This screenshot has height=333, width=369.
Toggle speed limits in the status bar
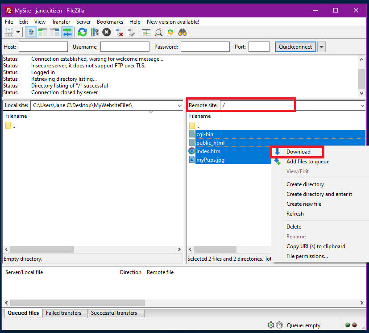pos(280,325)
